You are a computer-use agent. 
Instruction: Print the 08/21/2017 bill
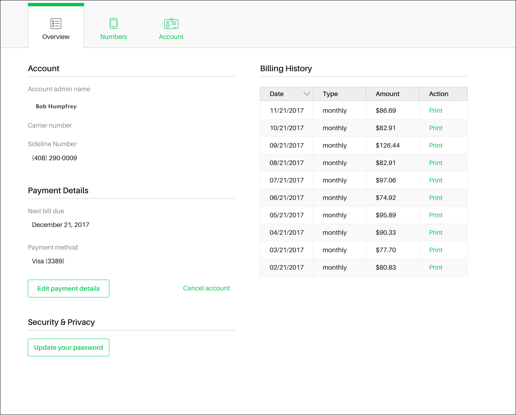(x=436, y=163)
